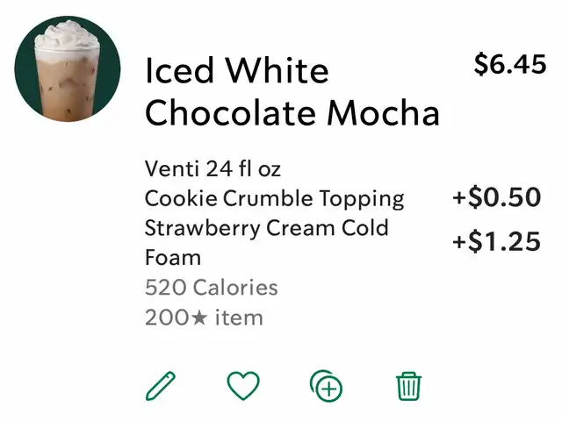The width and height of the screenshot is (562, 421).
Task: Open the iced mocha drink thumbnail
Action: click(68, 68)
